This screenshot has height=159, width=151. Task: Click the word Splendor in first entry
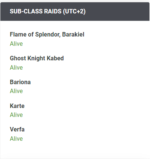[48, 34]
